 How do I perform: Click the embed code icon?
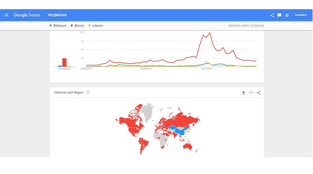coord(251,93)
